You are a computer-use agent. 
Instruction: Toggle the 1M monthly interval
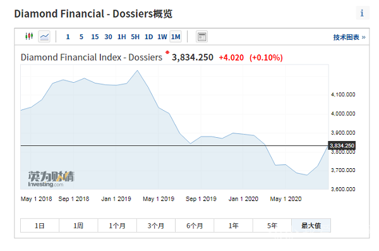pos(176,37)
